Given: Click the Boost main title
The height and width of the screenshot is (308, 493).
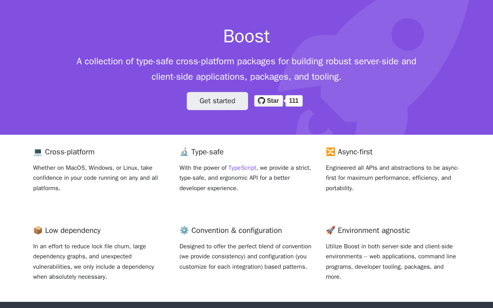Looking at the screenshot, I should (246, 37).
